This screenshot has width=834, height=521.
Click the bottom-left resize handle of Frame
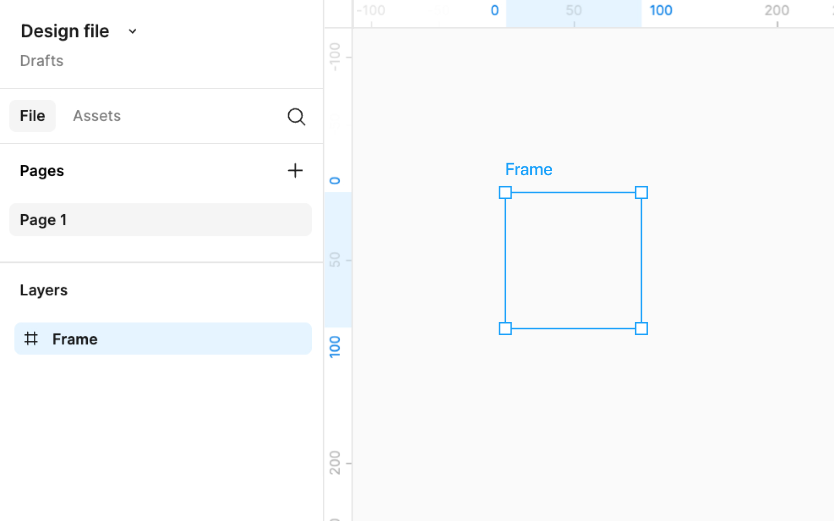(x=505, y=329)
